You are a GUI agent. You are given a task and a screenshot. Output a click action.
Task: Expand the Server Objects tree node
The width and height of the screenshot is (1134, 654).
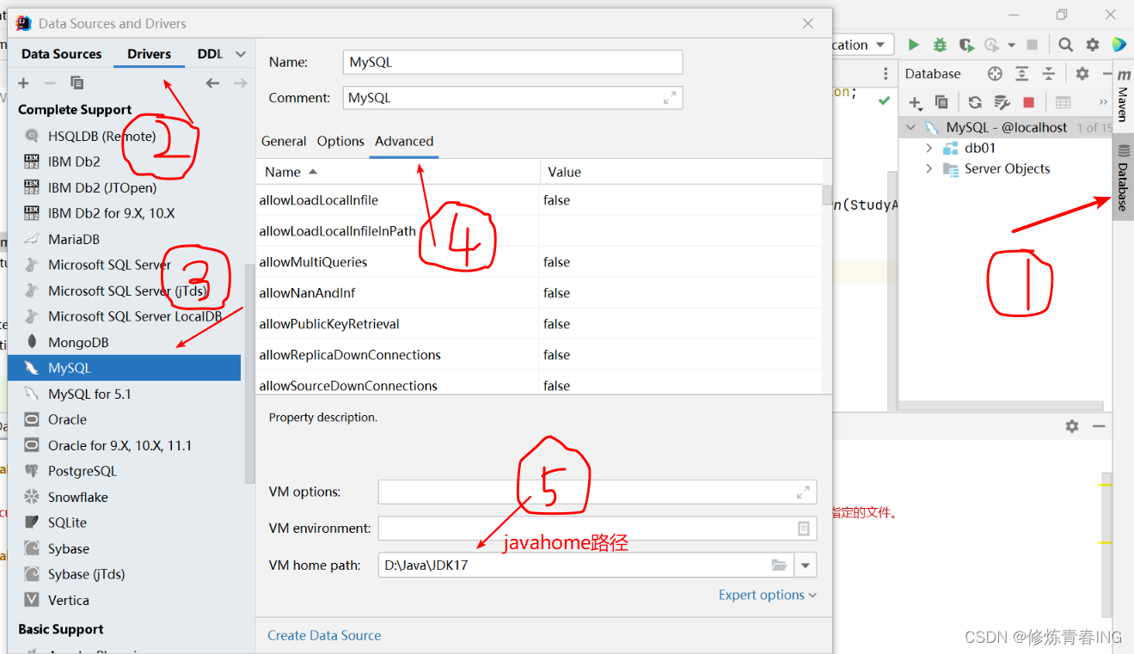931,168
